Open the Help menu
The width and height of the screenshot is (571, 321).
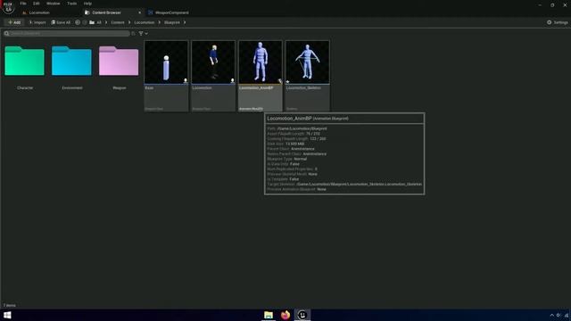click(x=87, y=4)
